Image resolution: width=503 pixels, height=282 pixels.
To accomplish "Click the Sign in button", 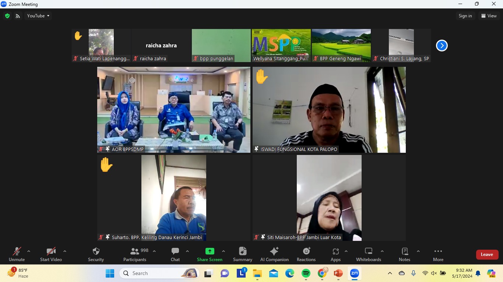I will coord(465,16).
